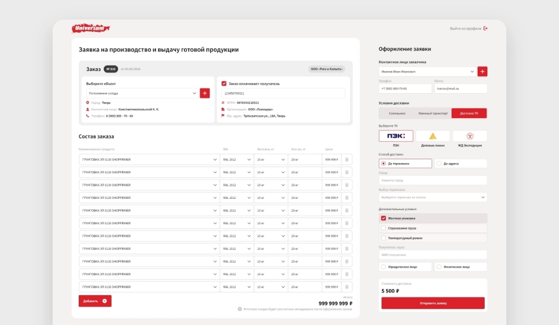Delete the first product row with trash icon
Image resolution: width=559 pixels, height=325 pixels.
(347, 160)
